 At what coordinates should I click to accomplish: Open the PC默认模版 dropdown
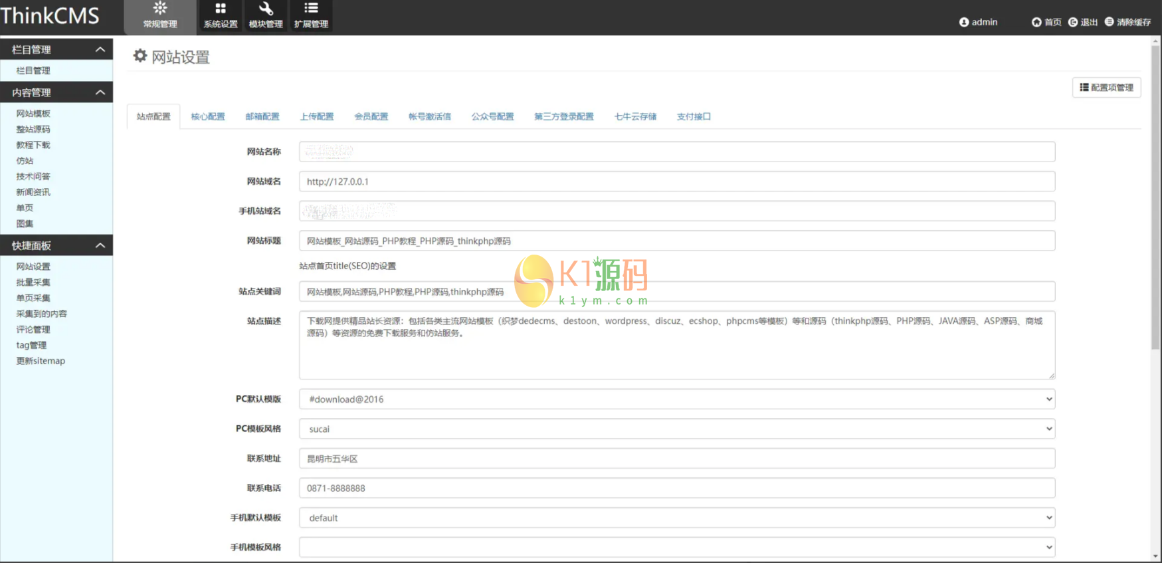tap(676, 399)
